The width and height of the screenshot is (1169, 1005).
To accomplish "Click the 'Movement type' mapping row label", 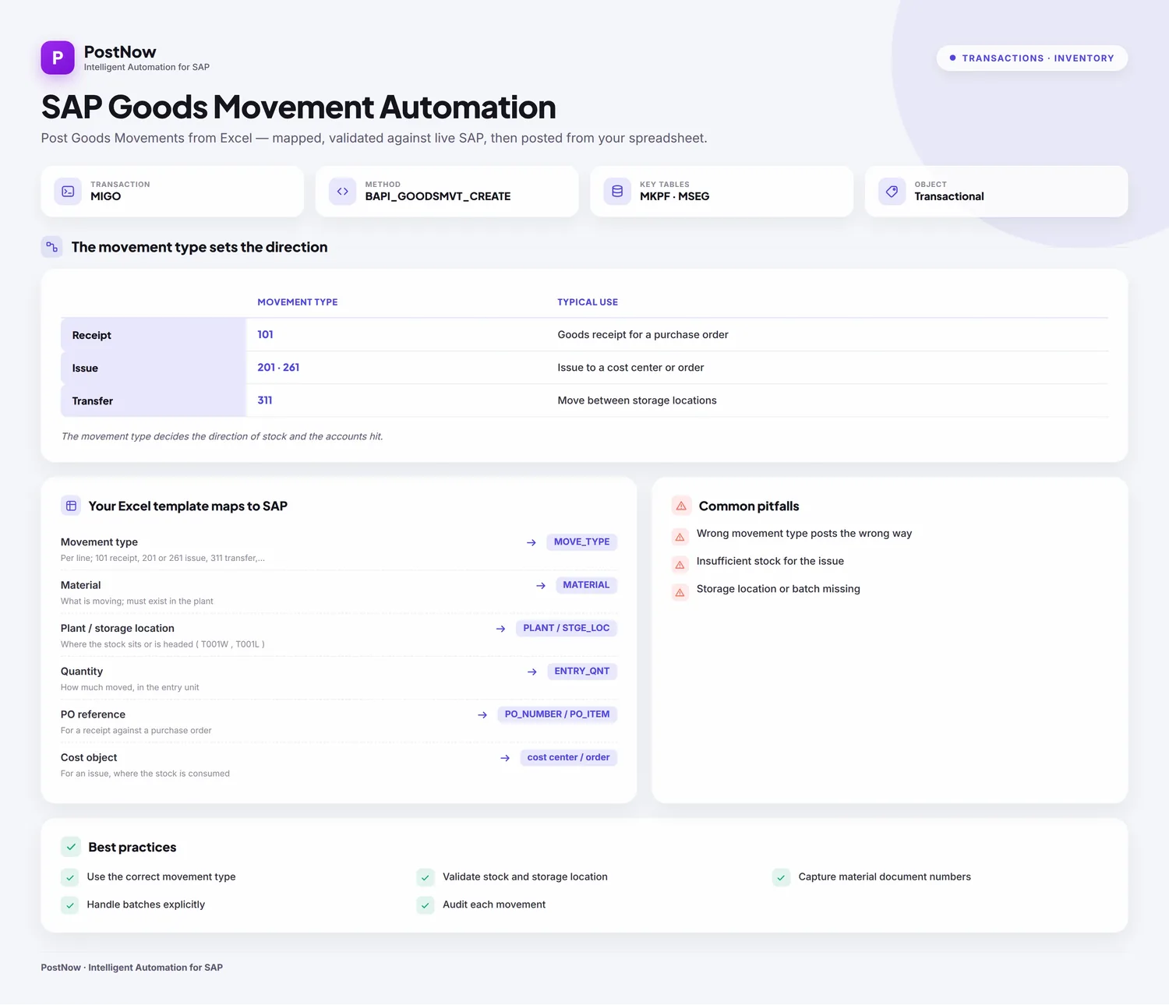I will pyautogui.click(x=99, y=542).
